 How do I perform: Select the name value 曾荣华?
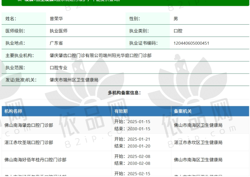[x=56, y=19]
